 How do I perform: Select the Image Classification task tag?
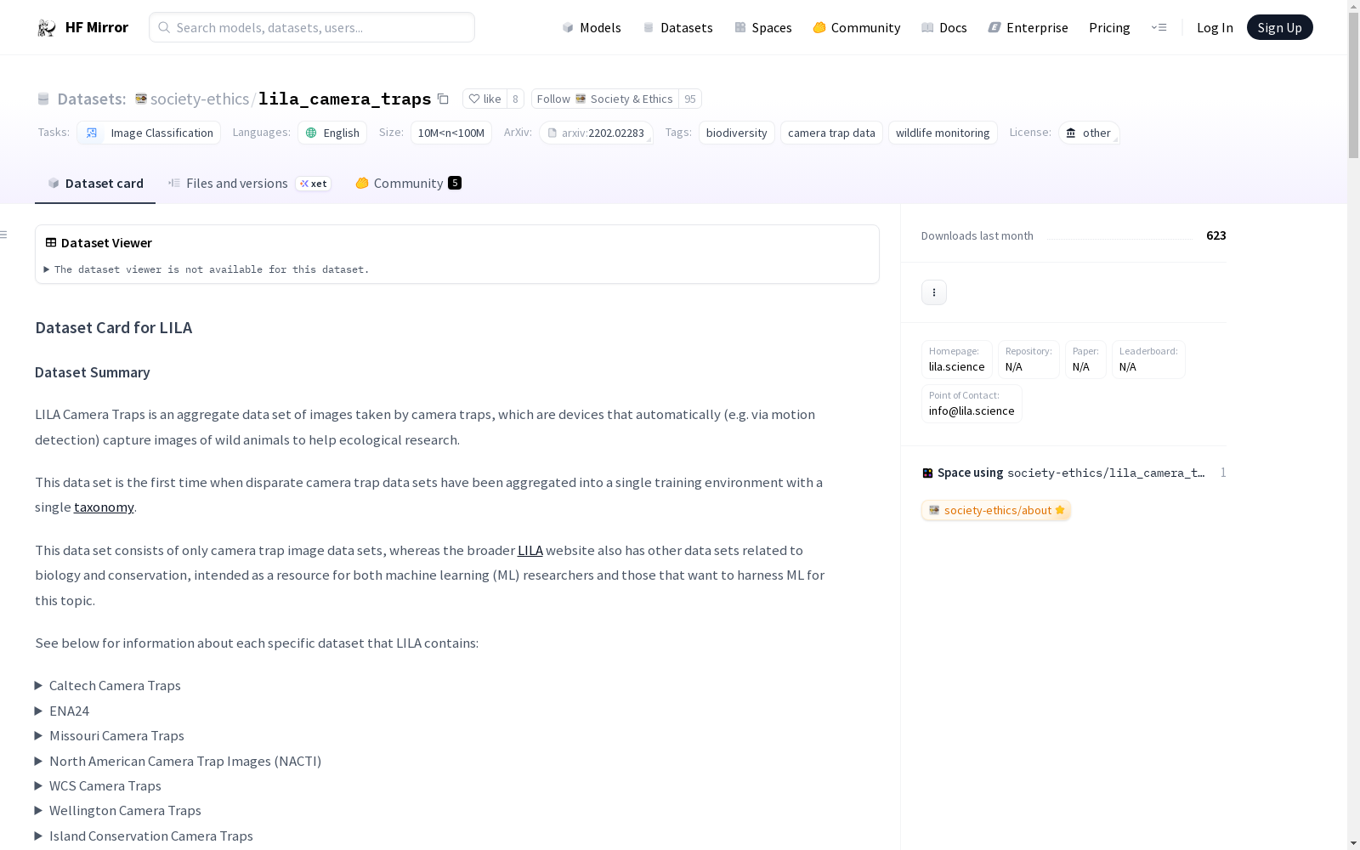pyautogui.click(x=149, y=133)
